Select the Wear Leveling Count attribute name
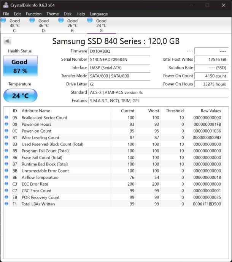This screenshot has width=232, height=262. (40, 137)
